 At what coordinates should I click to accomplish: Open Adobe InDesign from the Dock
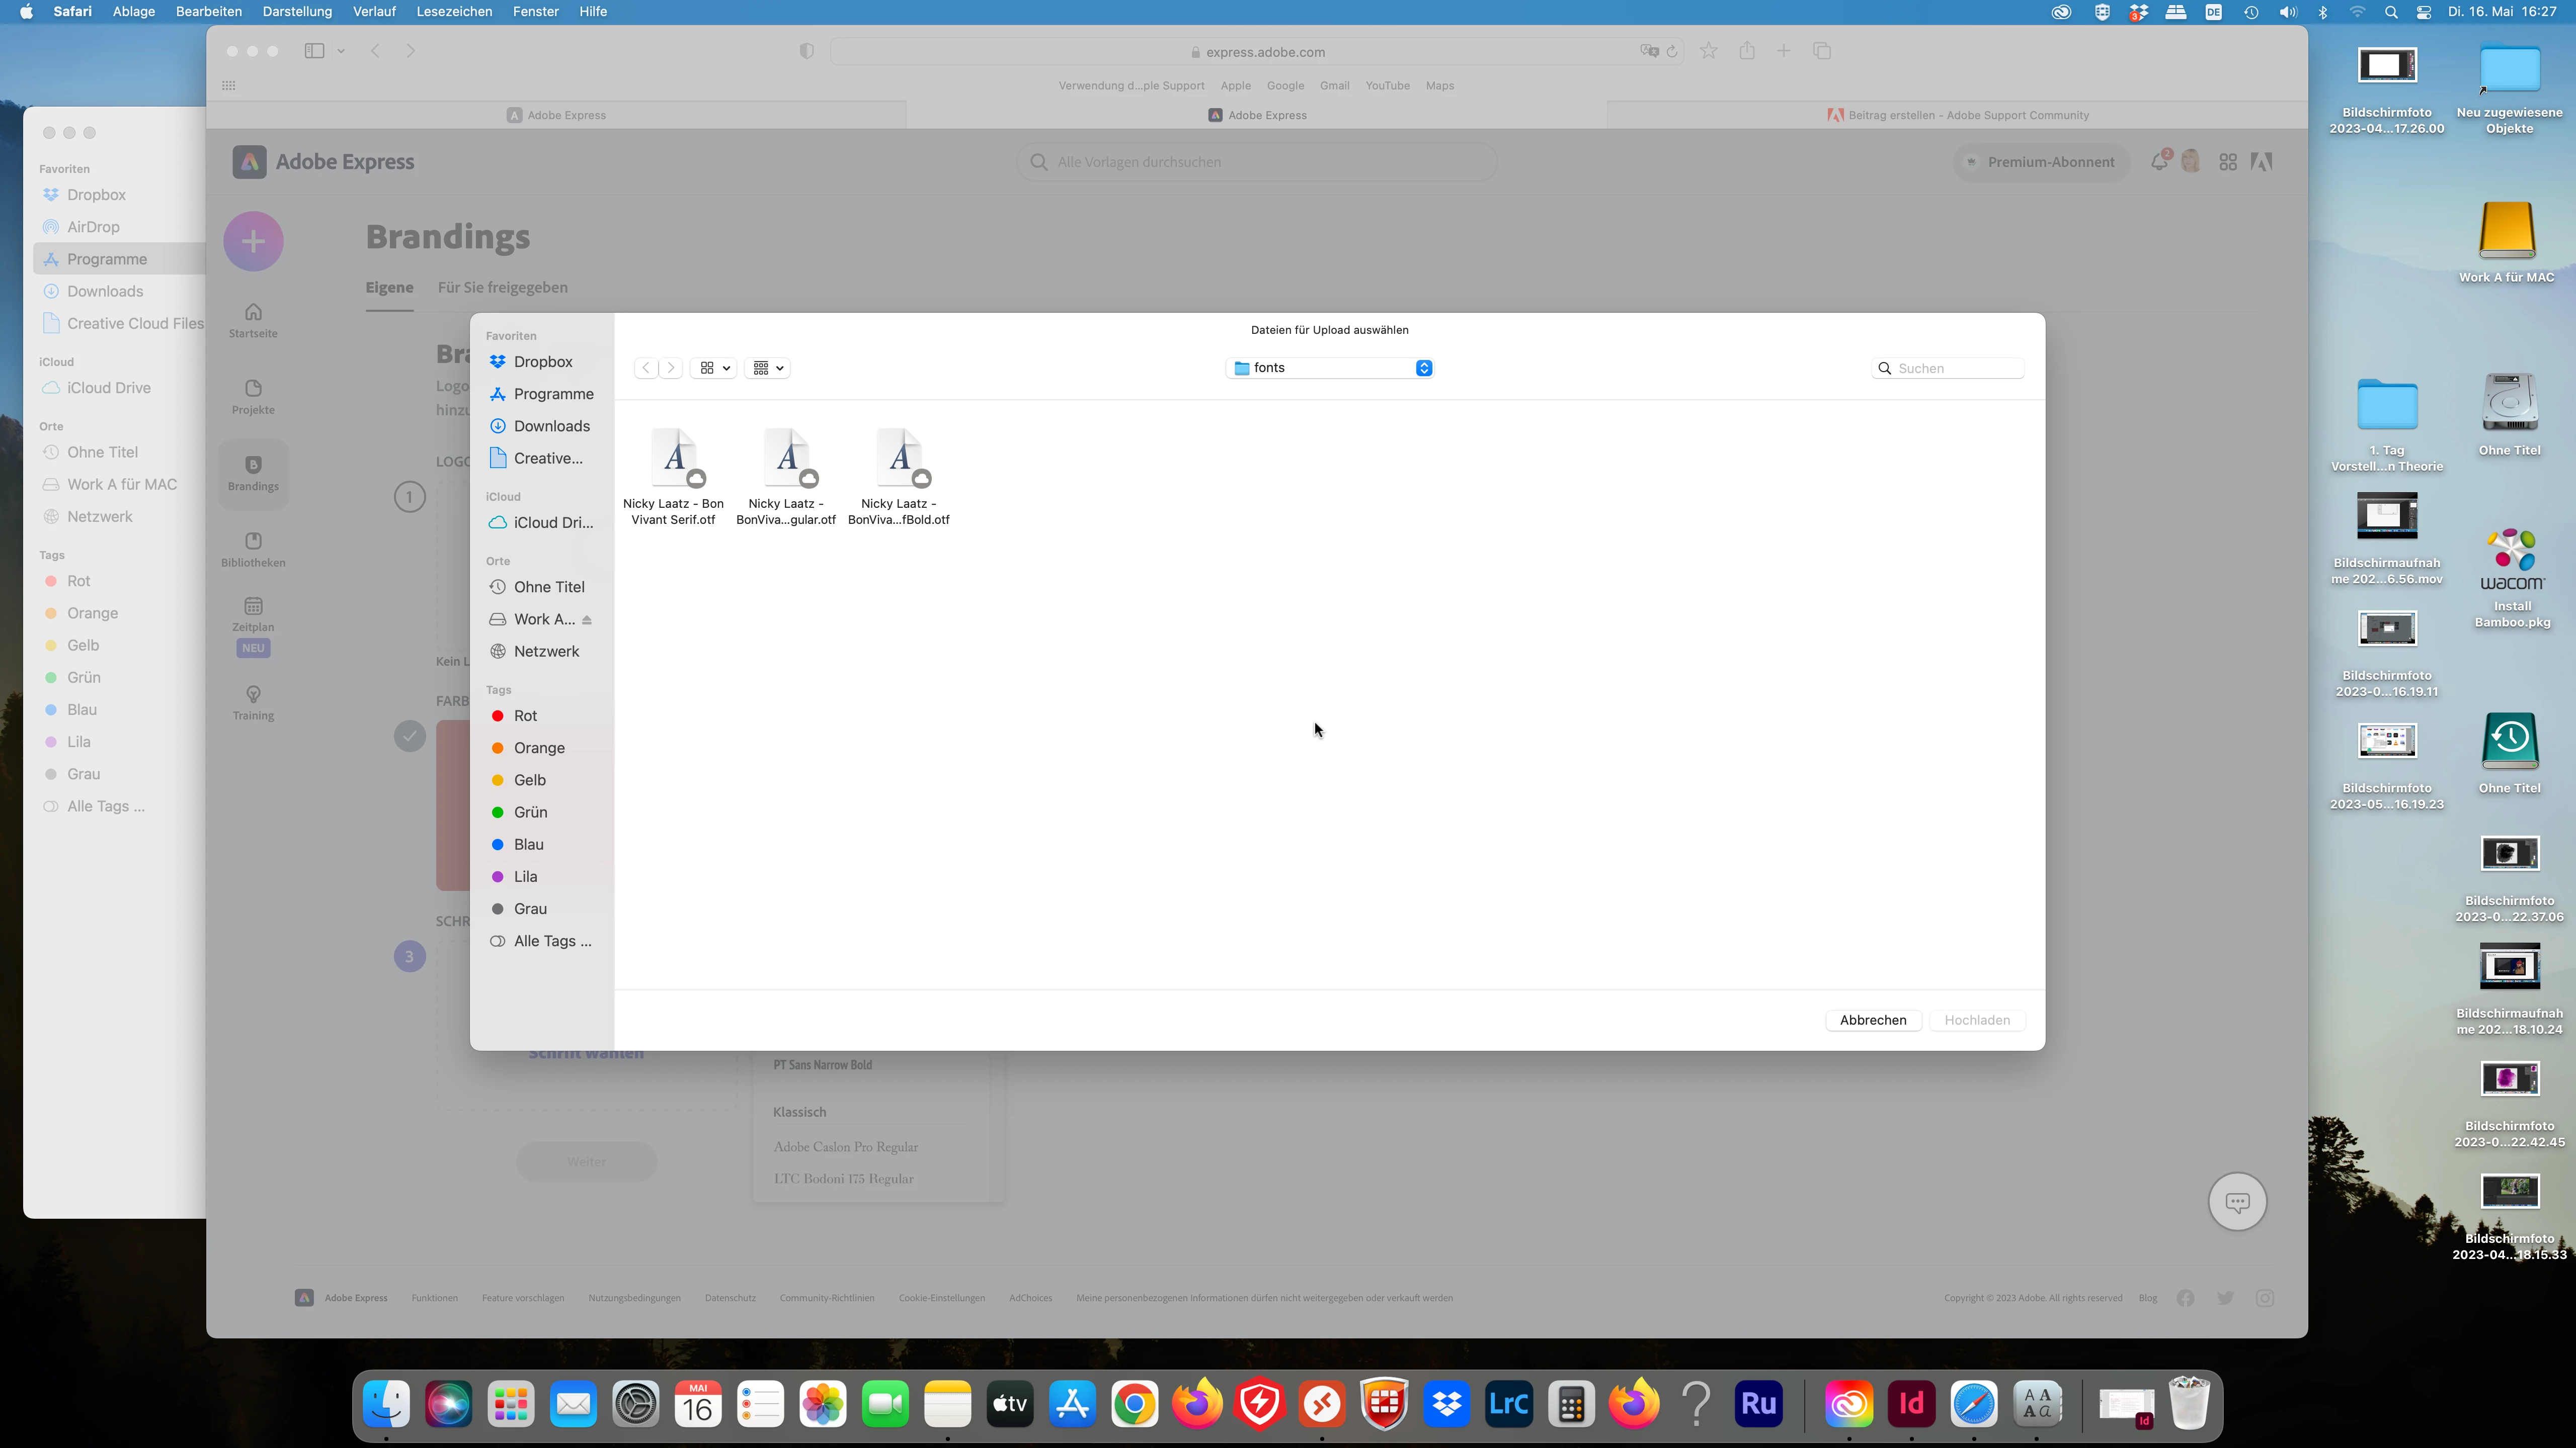(1911, 1404)
